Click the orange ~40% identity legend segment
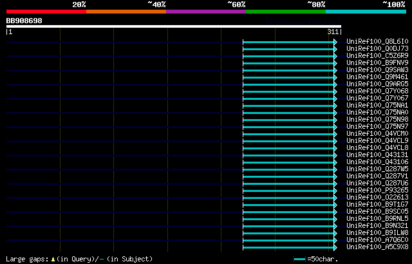The image size is (412, 264). 126,12
